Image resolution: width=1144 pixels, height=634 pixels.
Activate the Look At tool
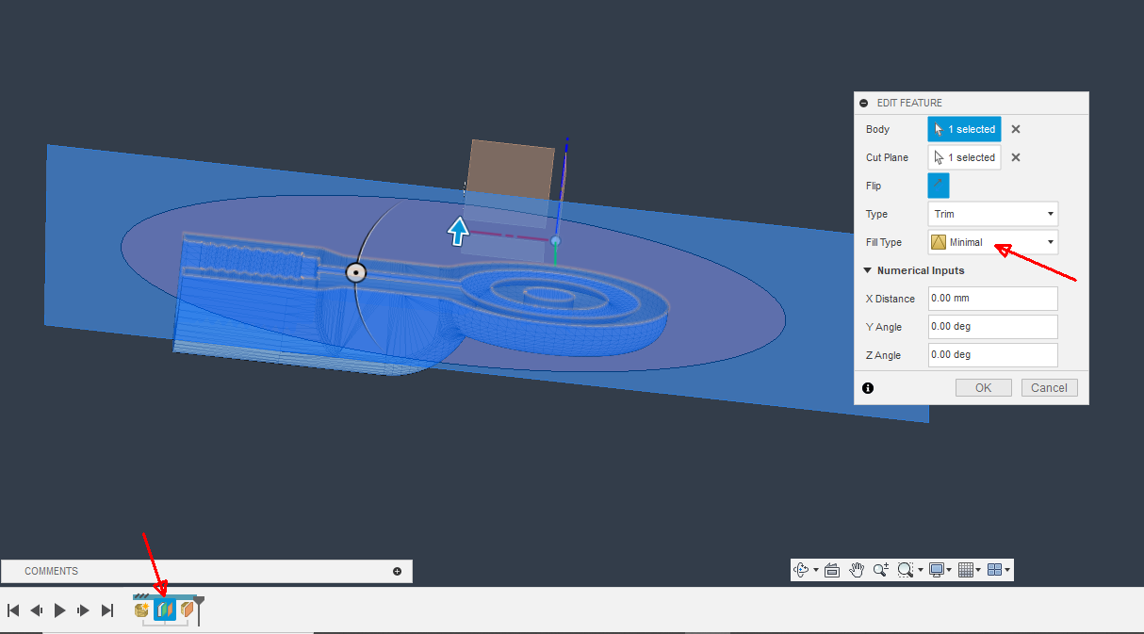[x=831, y=570]
